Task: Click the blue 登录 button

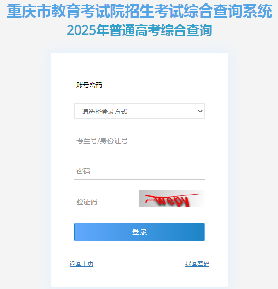Action: 139,232
